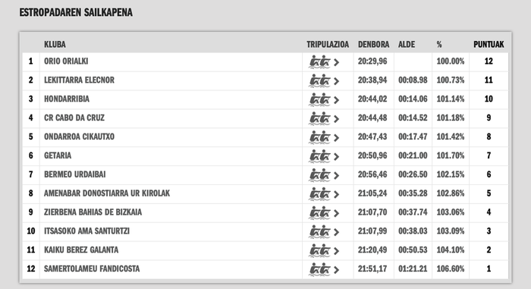Select the GETARIA club row name
Viewport: 531px width, 289px height.
click(x=58, y=155)
